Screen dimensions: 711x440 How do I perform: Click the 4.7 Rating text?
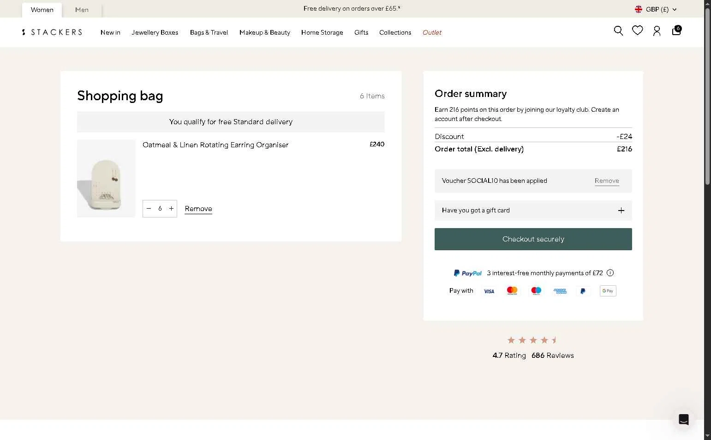[509, 356]
